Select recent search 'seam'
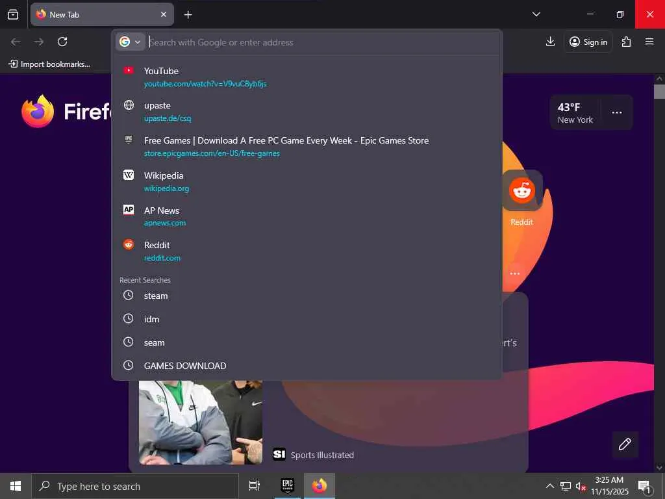 pos(307,342)
